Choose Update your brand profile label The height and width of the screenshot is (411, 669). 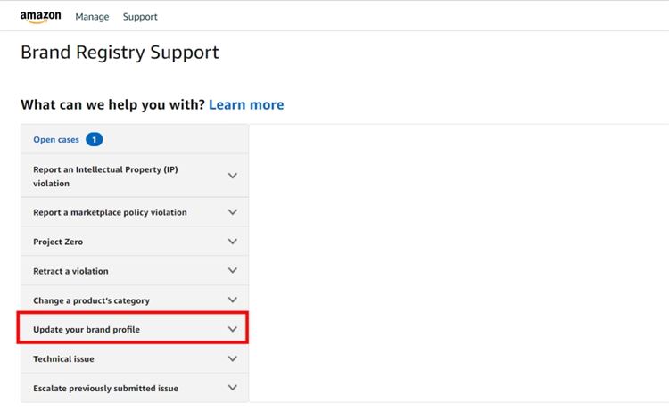click(87, 330)
